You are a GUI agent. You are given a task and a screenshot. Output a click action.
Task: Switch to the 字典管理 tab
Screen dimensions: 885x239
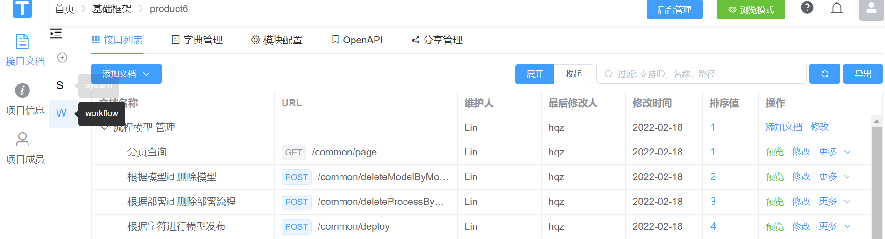[x=197, y=40]
